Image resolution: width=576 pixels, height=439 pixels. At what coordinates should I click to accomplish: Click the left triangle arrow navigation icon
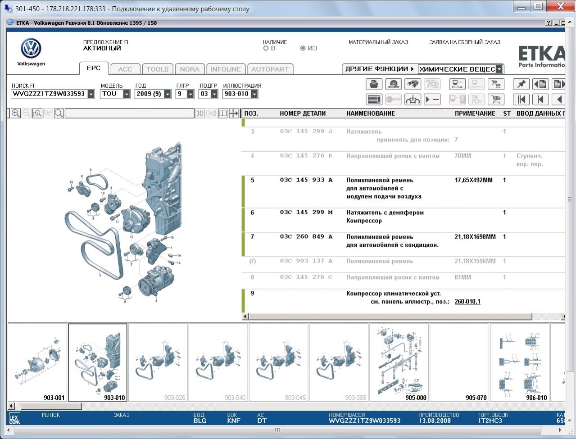(x=559, y=100)
